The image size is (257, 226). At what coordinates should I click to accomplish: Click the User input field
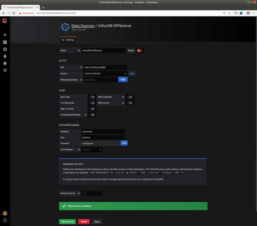[x=103, y=137]
